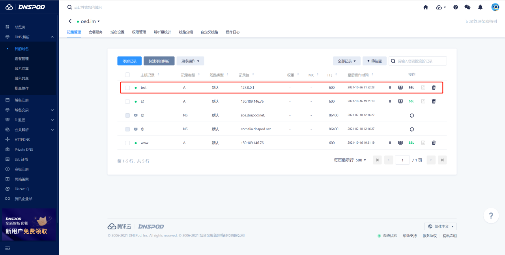The width and height of the screenshot is (505, 255).
Task: Open the 简体中文 language selector
Action: 440,227
